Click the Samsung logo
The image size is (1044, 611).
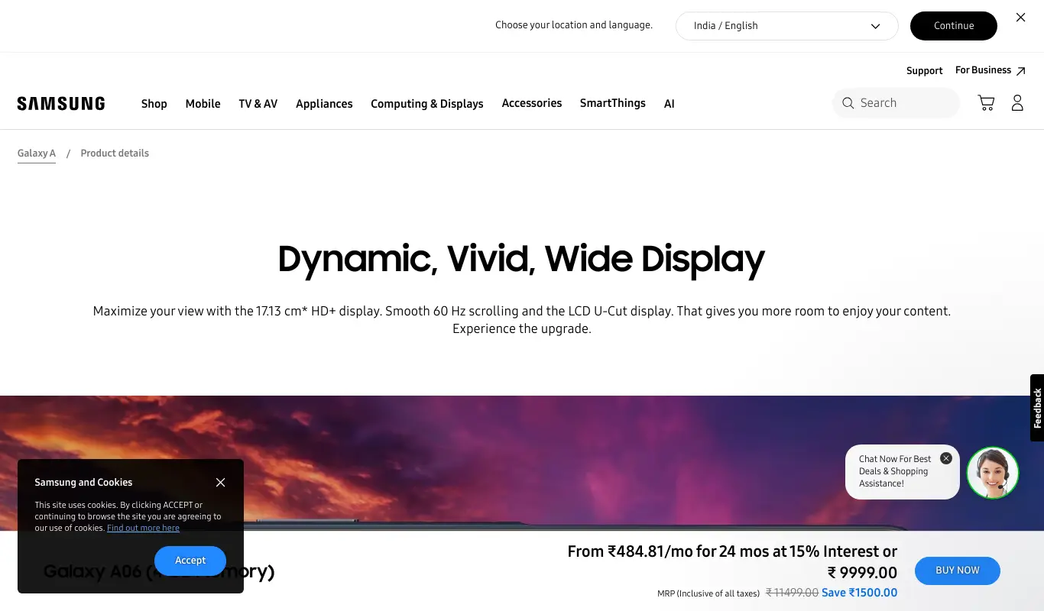(x=61, y=104)
